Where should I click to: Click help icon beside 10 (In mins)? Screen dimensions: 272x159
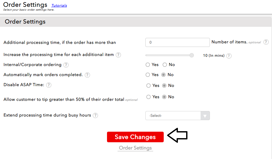coord(229,56)
